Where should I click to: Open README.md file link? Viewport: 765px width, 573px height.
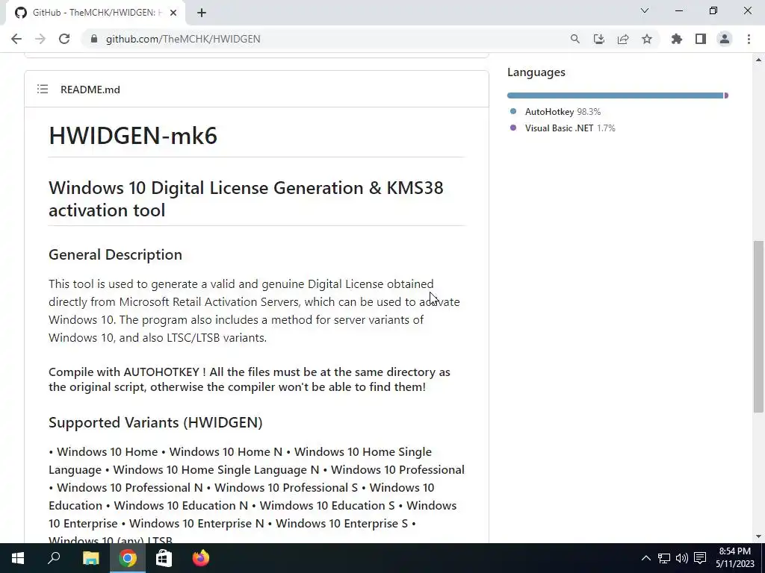click(x=90, y=90)
